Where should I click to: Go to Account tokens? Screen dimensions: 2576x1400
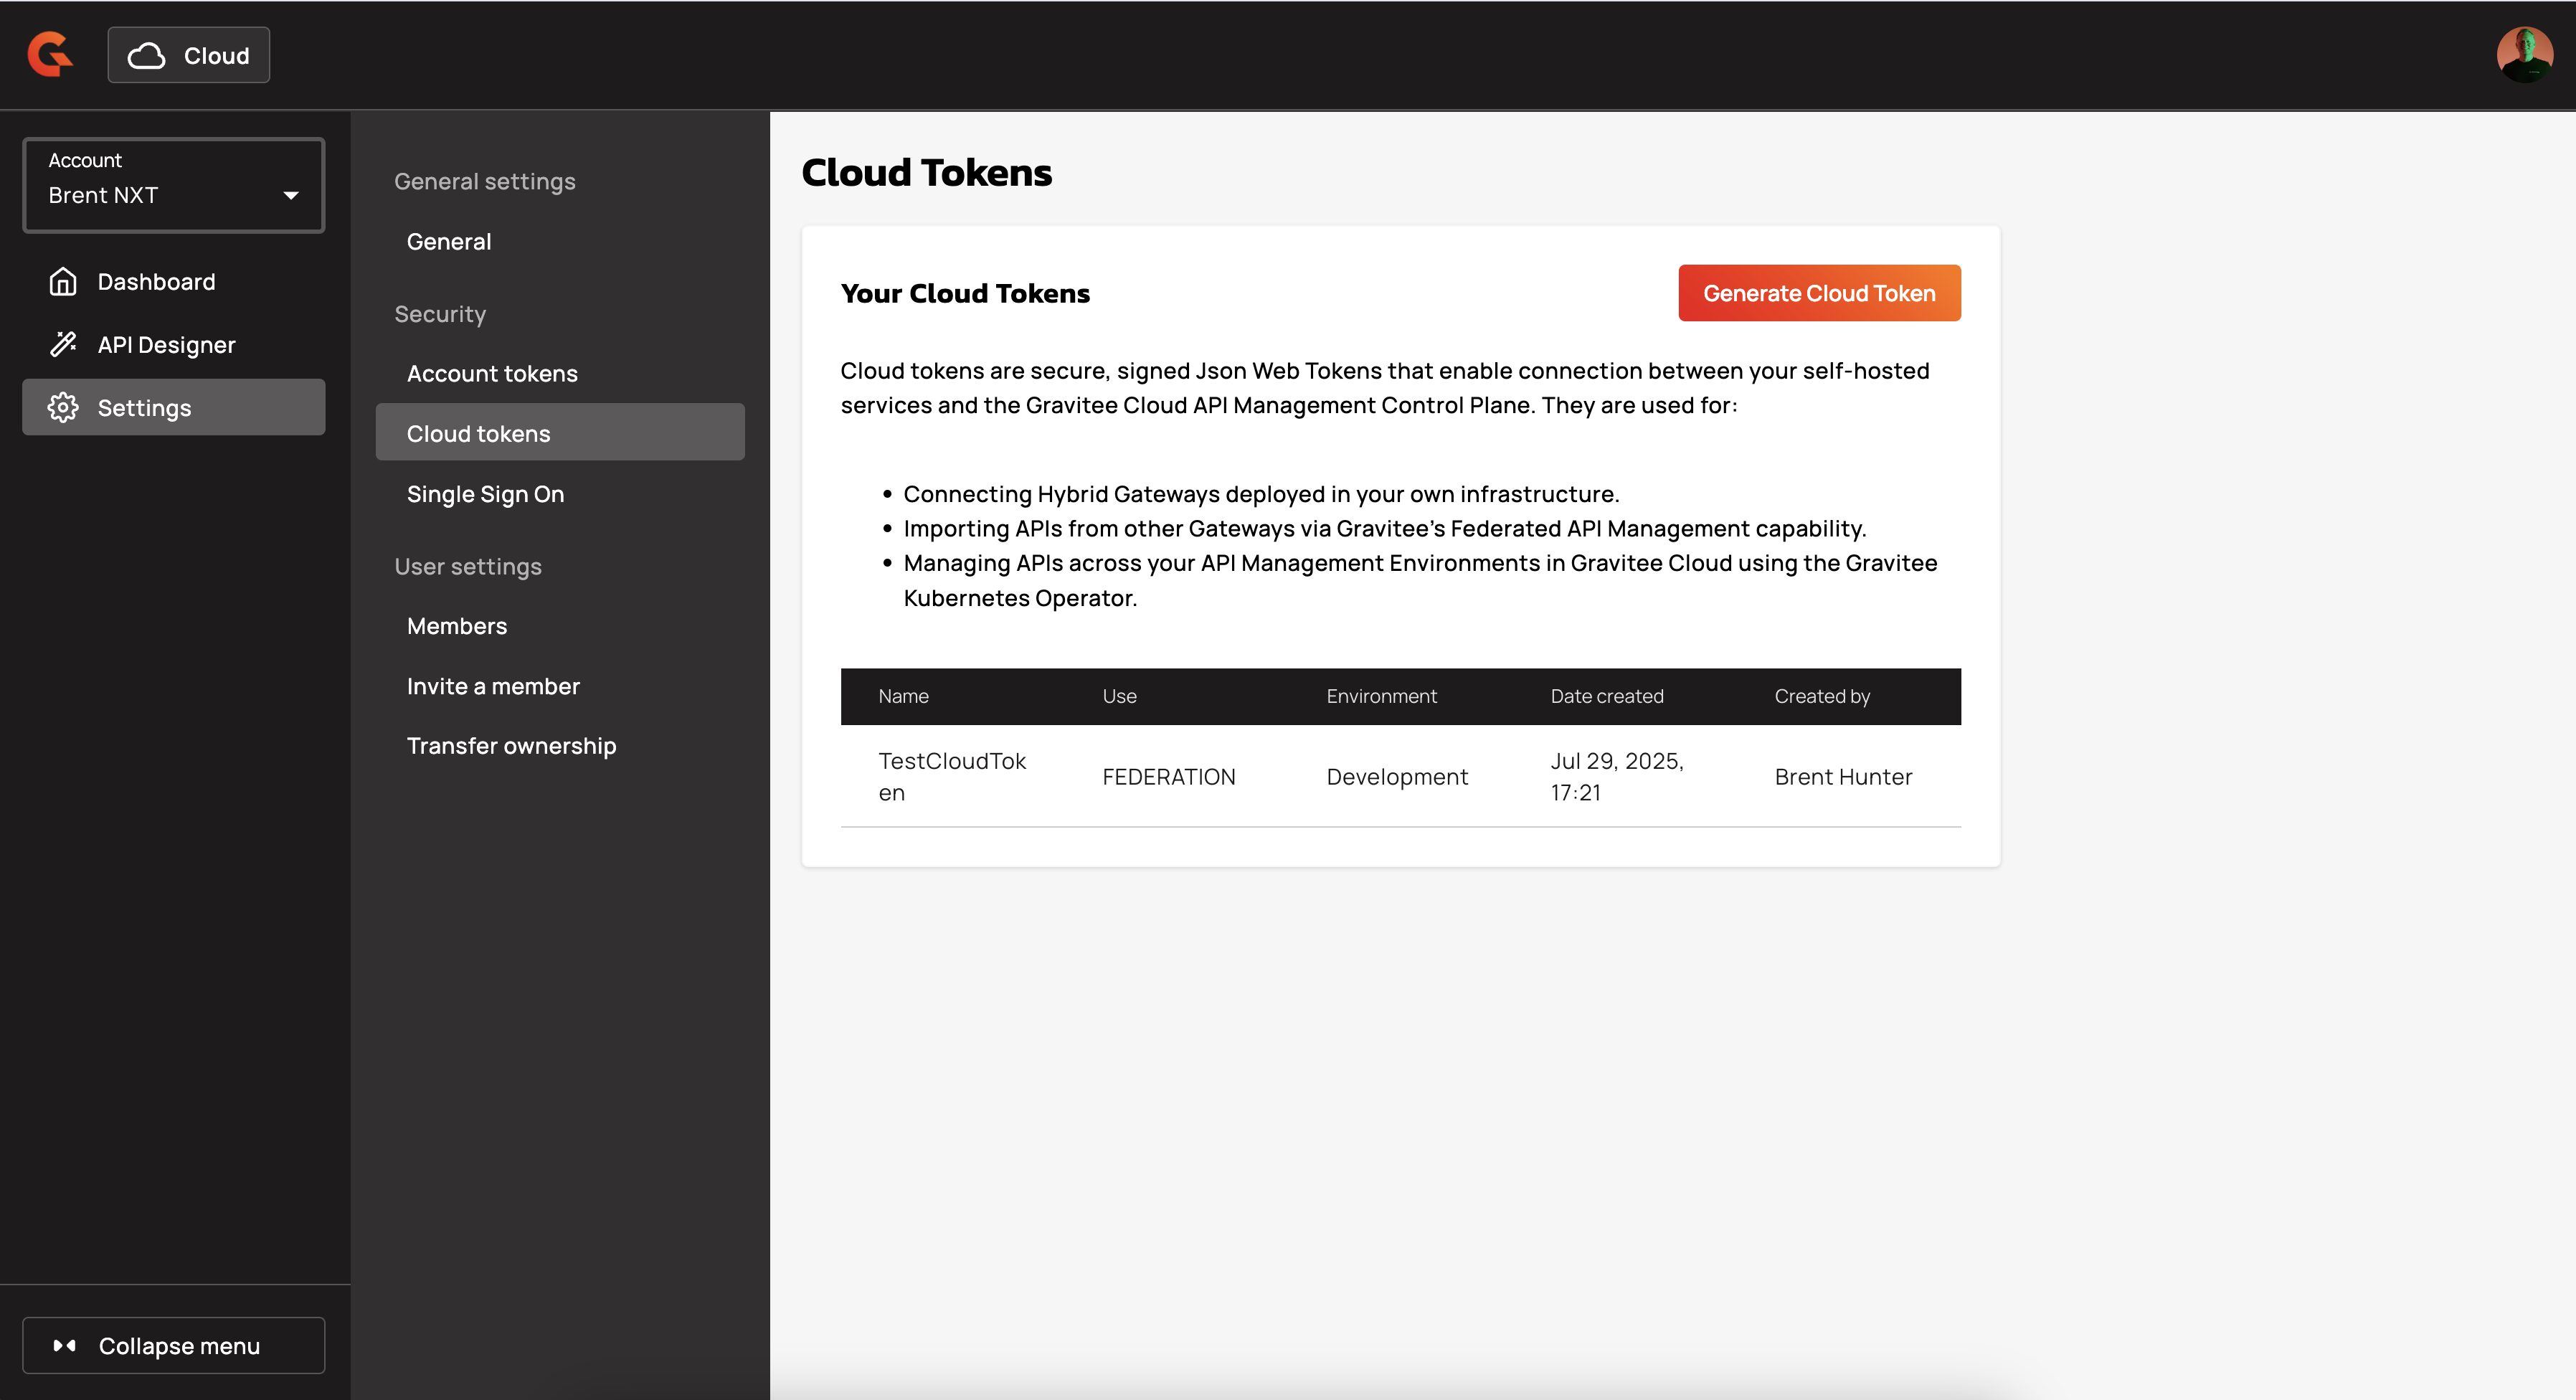click(x=492, y=374)
